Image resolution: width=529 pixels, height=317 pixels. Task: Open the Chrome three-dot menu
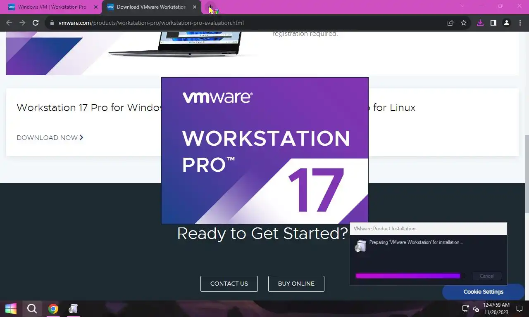pyautogui.click(x=519, y=23)
